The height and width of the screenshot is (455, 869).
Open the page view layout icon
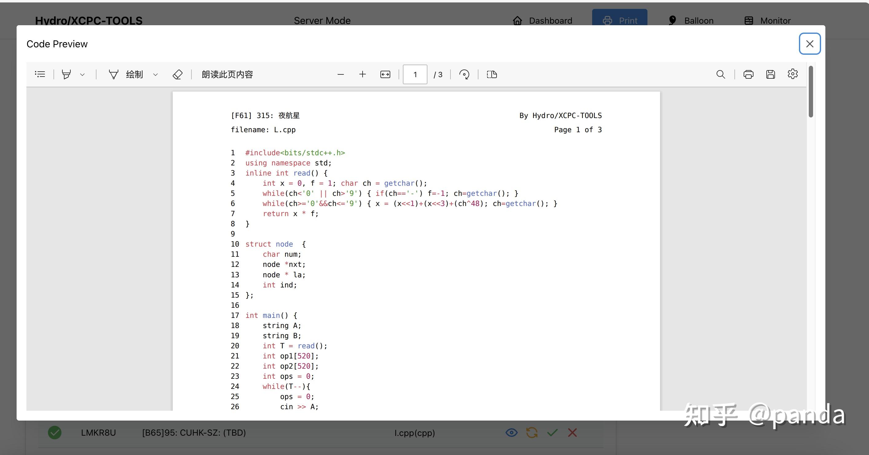coord(492,74)
